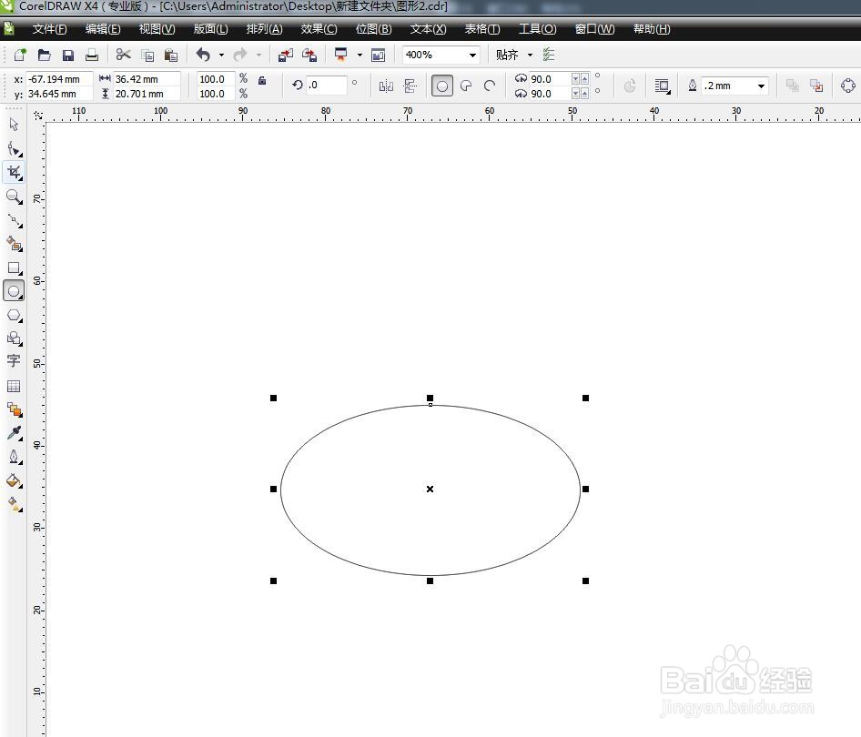Undo the last action

click(203, 55)
